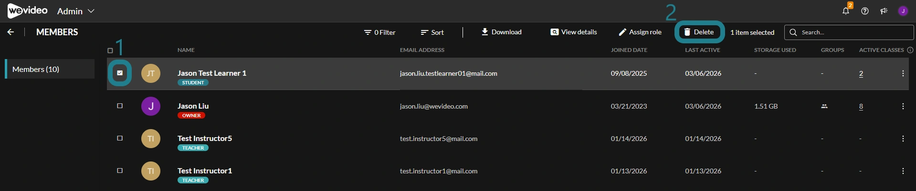The width and height of the screenshot is (916, 191).
Task: Click the search magnifier icon
Action: [x=793, y=32]
